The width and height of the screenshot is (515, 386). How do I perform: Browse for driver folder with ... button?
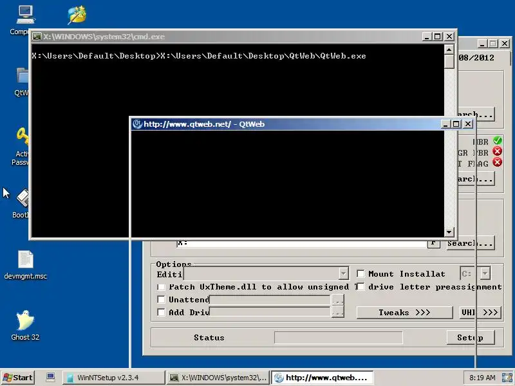click(x=337, y=312)
